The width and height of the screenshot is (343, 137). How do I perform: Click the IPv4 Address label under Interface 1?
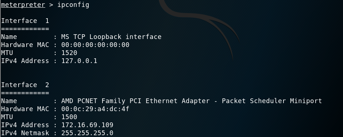tap(25, 61)
